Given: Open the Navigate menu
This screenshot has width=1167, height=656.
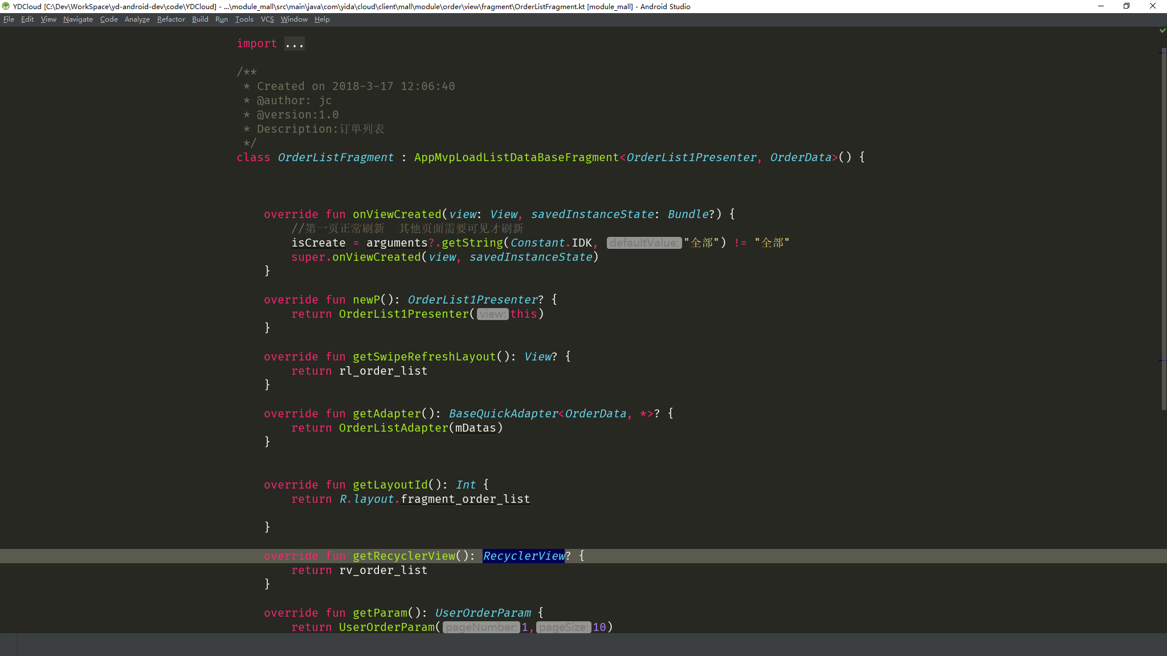Looking at the screenshot, I should click(x=77, y=19).
